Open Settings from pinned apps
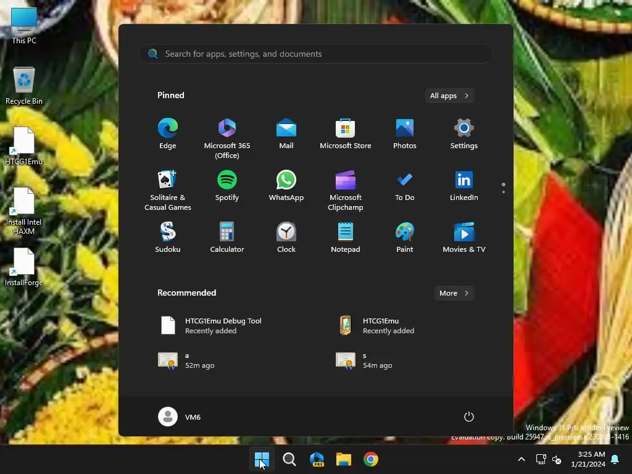 [x=464, y=134]
